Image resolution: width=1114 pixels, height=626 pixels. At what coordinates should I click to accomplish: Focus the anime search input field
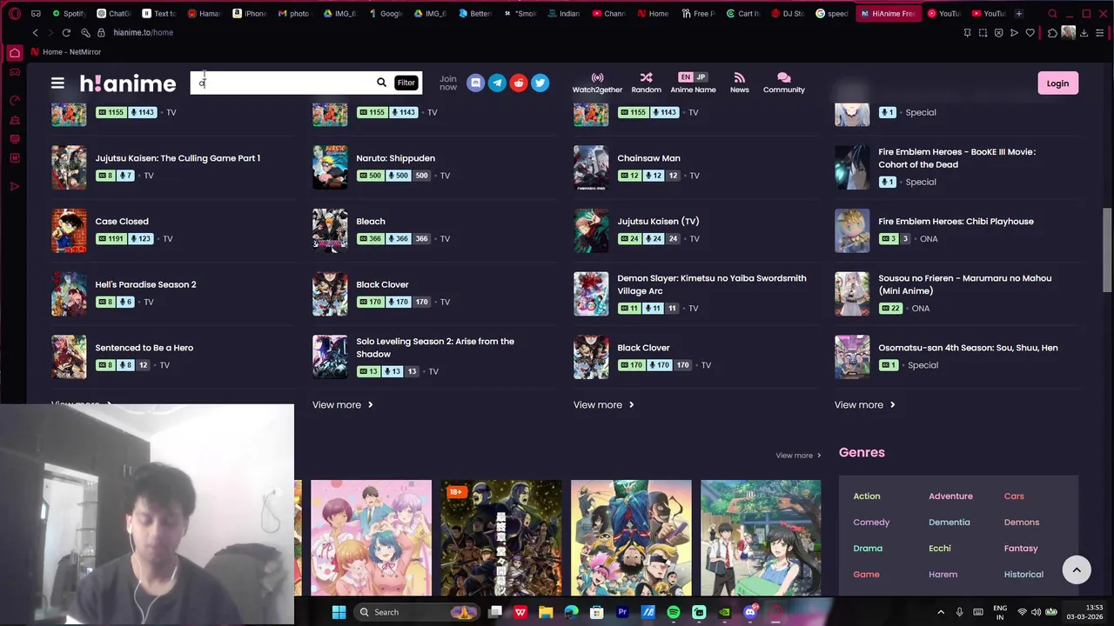click(x=283, y=83)
